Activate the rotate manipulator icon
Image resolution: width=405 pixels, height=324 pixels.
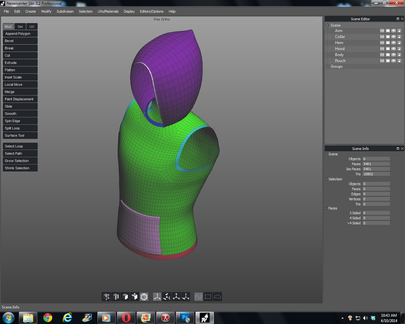click(x=167, y=297)
